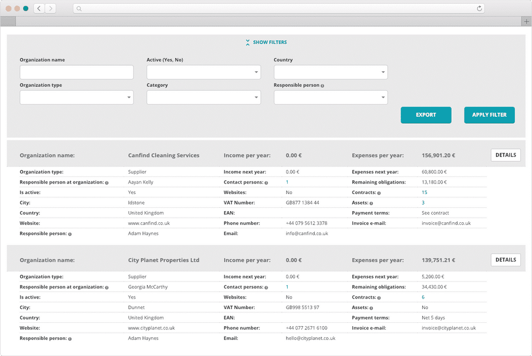
Task: Toggle the Show Filters link
Action: coord(270,43)
